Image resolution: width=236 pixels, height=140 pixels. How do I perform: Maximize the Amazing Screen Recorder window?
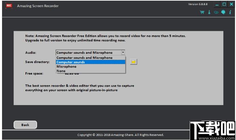click(x=224, y=4)
